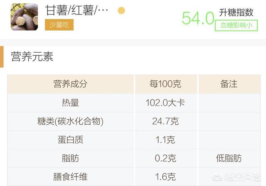Click the 备注 column header
The image size is (266, 186).
pos(229,84)
